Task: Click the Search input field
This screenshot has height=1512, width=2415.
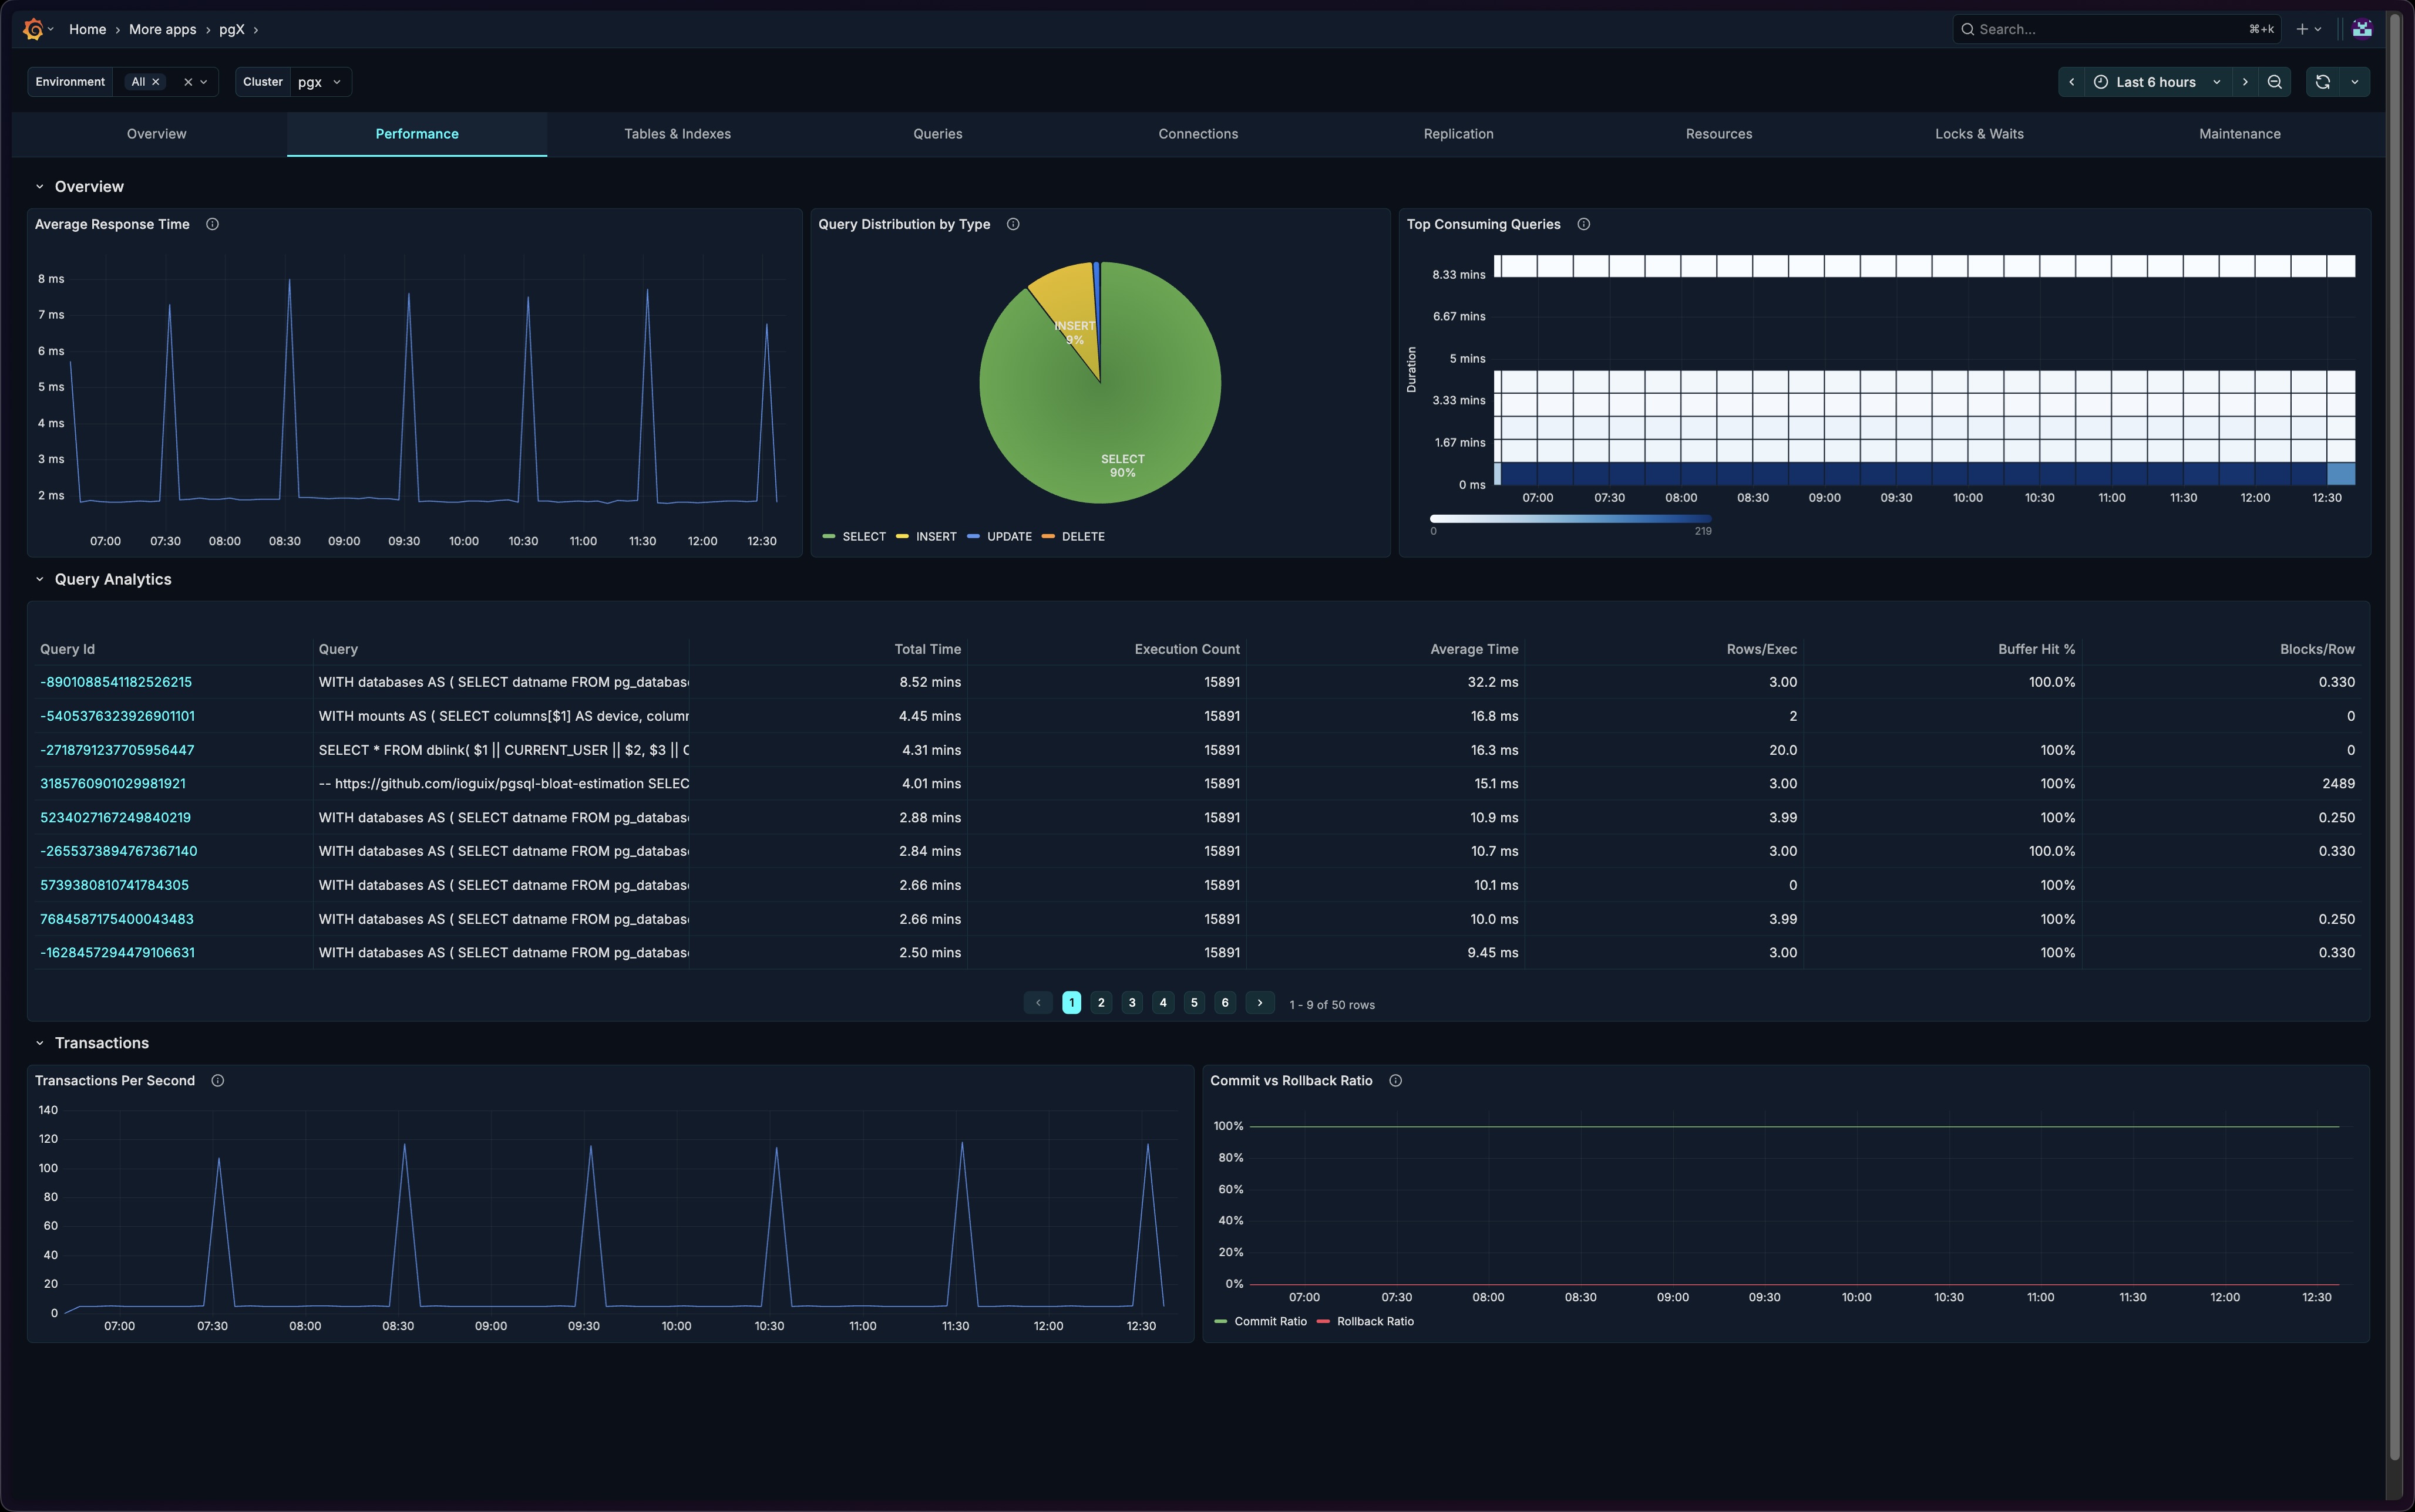Action: coord(2101,29)
